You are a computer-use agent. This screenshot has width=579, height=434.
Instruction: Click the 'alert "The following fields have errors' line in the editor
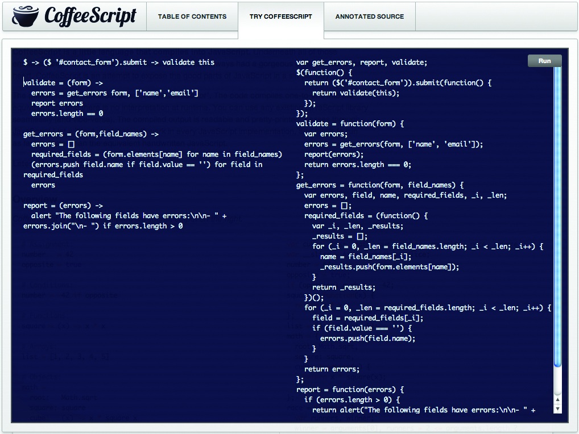pyautogui.click(x=129, y=216)
